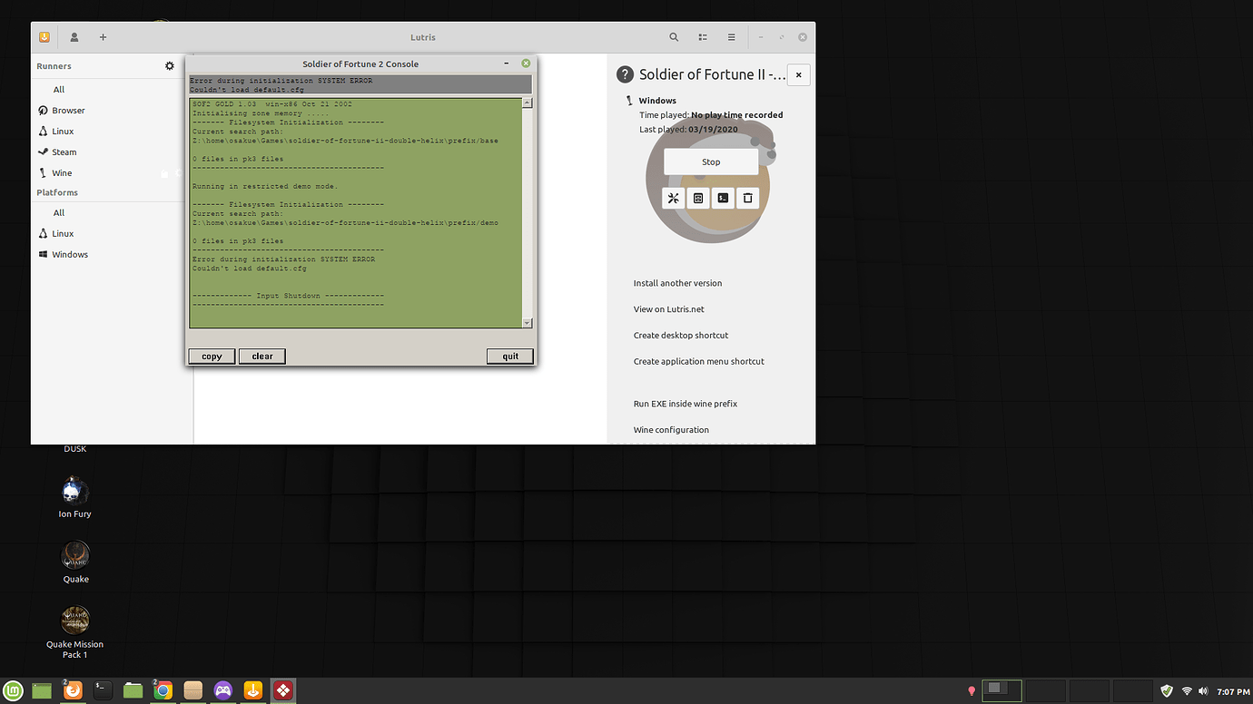Click Create desktop shortcut
1253x704 pixels.
tap(681, 336)
